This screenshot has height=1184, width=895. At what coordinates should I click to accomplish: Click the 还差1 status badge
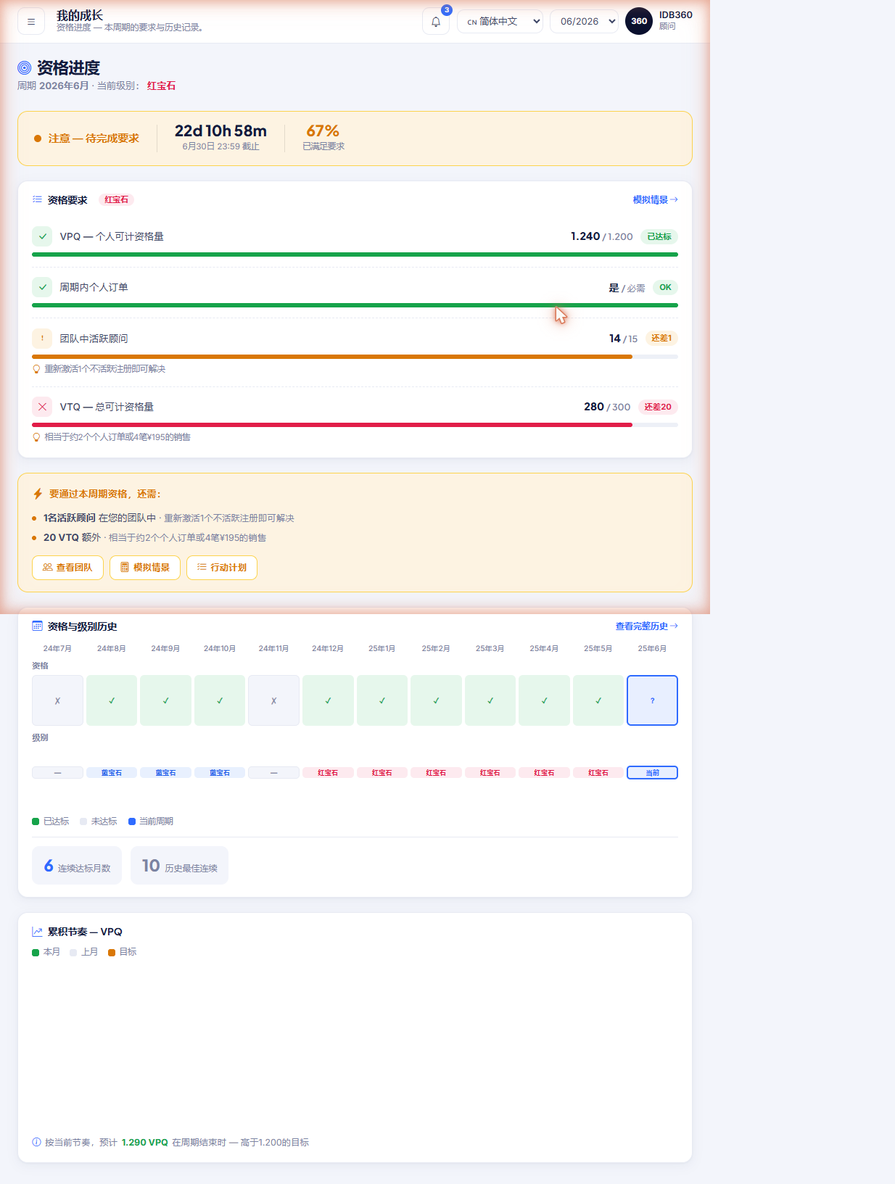pos(661,339)
